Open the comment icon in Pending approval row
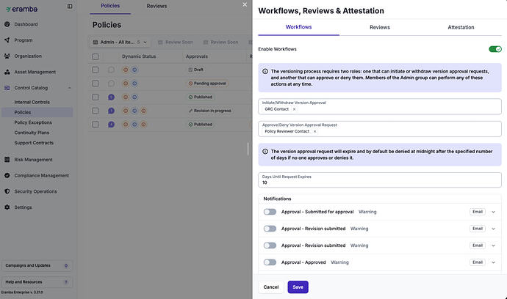This screenshot has height=299, width=507. (111, 84)
